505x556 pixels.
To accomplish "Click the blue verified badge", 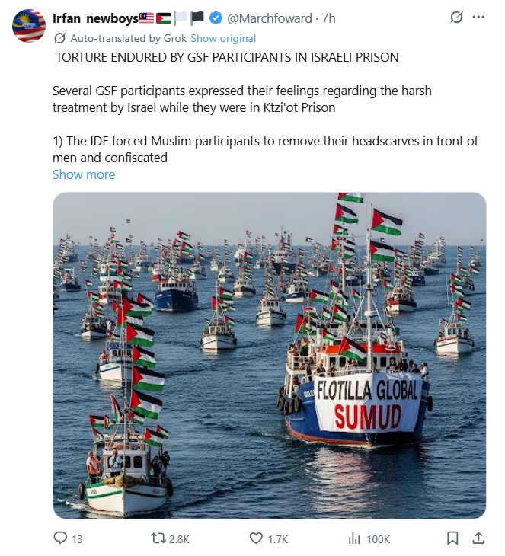I will 216,18.
